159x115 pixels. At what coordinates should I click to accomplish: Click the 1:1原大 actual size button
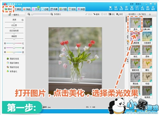pyautogui.click(x=58, y=14)
